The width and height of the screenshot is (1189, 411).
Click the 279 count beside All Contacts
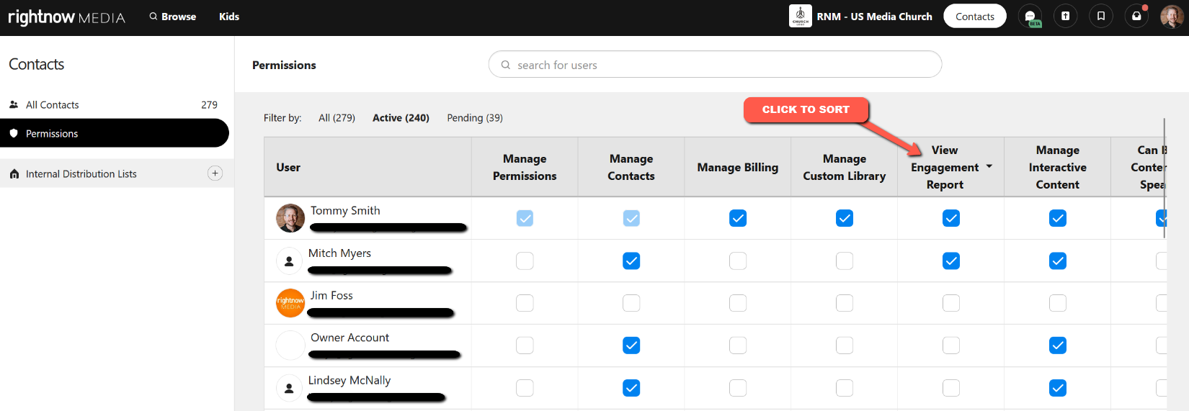click(209, 104)
